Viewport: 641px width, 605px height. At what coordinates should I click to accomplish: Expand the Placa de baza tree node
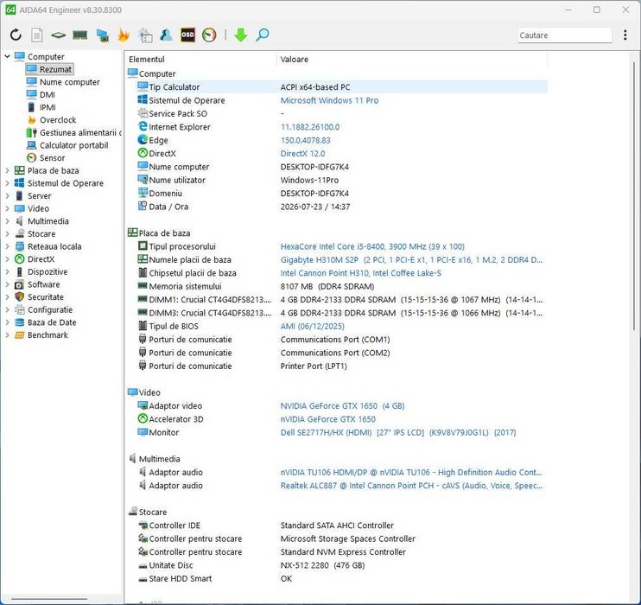click(x=7, y=170)
